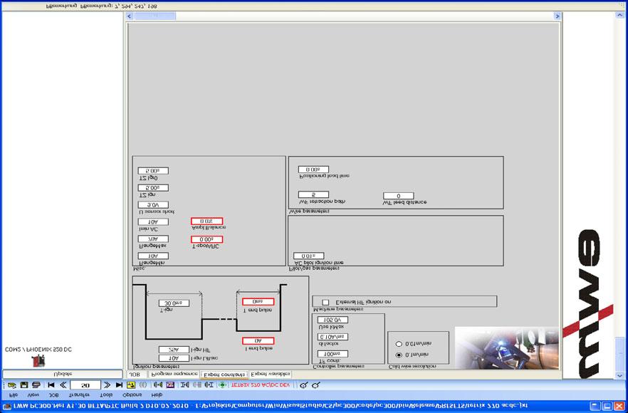628x413 pixels.
Task: Click the Update button
Action: click(x=63, y=374)
